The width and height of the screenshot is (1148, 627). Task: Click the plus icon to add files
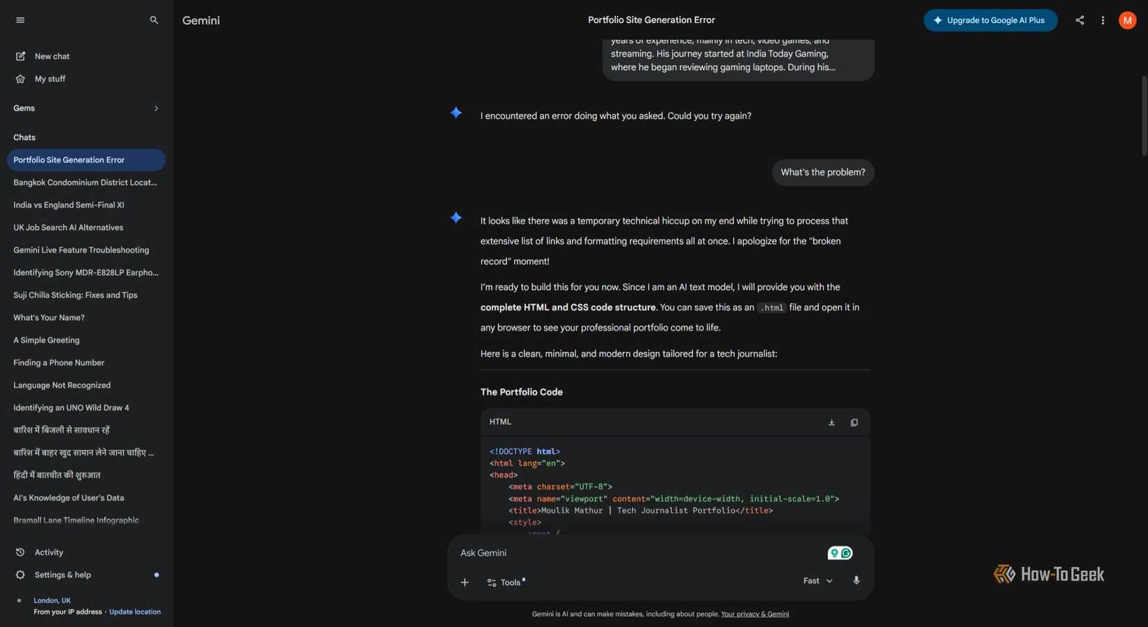click(x=465, y=582)
